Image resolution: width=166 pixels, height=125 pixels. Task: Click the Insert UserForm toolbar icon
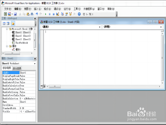[x=10, y=14]
